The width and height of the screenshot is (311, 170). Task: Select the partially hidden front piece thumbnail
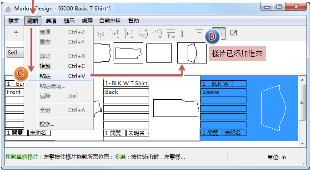(x=101, y=53)
